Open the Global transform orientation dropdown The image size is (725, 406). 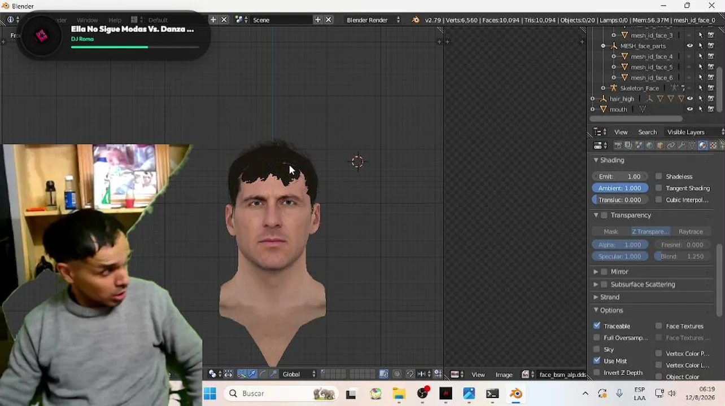click(299, 374)
